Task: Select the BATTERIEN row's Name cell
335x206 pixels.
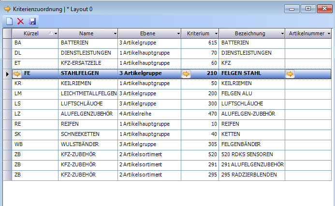Action: coord(88,43)
